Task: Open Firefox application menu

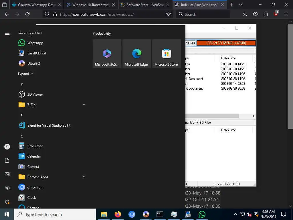Action: tap(286, 14)
